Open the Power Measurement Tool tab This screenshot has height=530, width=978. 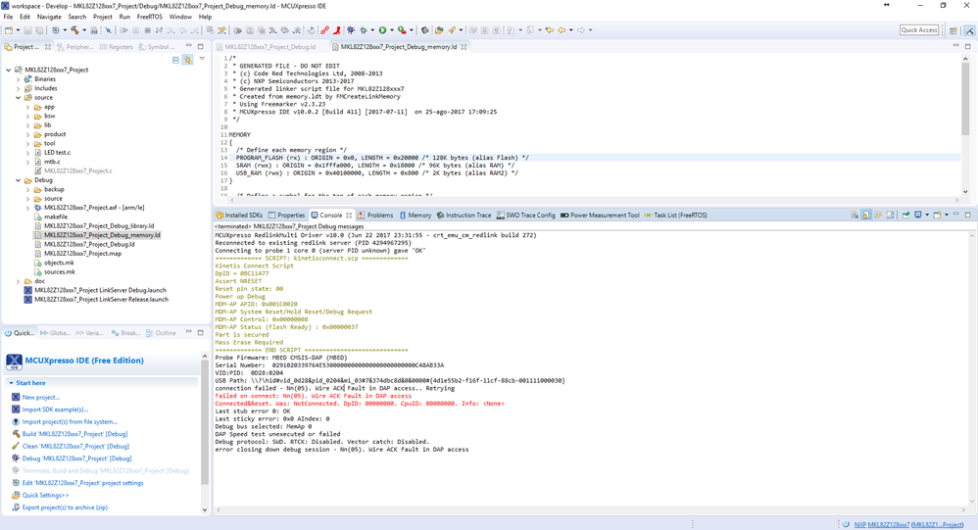(x=600, y=216)
